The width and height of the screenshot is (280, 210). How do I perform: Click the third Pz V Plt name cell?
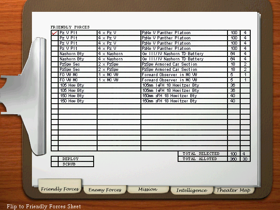pyautogui.click(x=77, y=43)
